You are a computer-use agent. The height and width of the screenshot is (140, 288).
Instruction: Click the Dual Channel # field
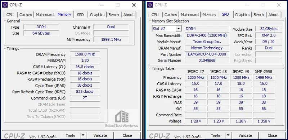pos(111,27)
